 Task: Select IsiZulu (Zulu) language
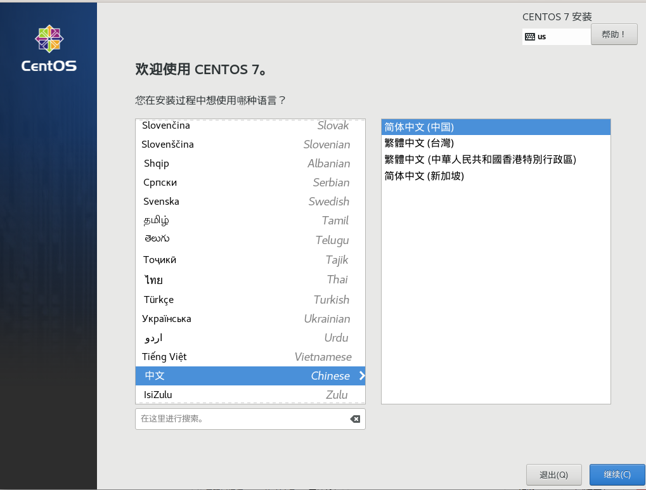click(250, 394)
